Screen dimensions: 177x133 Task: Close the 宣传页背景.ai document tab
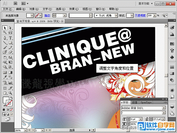[62, 21]
